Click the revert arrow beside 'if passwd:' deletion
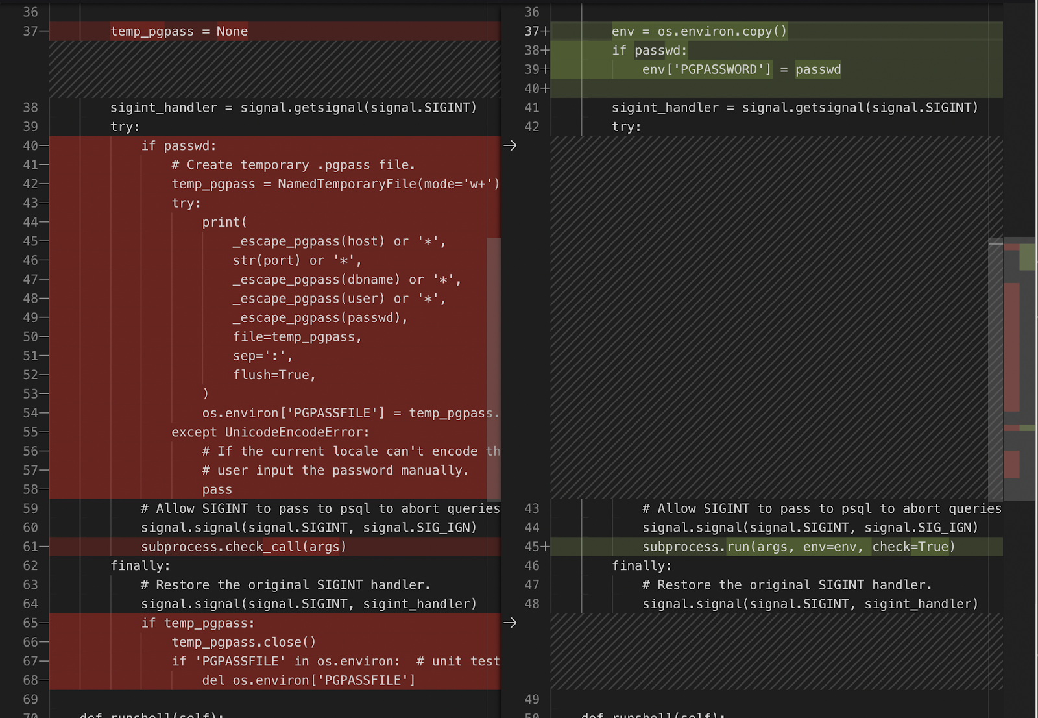Image resolution: width=1038 pixels, height=718 pixels. tap(510, 145)
